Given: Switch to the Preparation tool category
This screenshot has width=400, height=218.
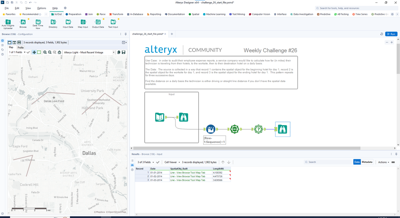Looking at the screenshot, I should 73,14.
